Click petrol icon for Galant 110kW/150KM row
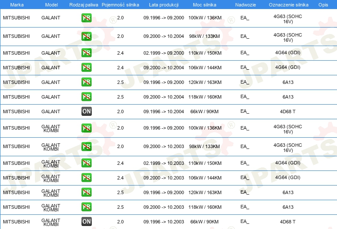The width and height of the screenshot is (337, 229). [x=86, y=53]
